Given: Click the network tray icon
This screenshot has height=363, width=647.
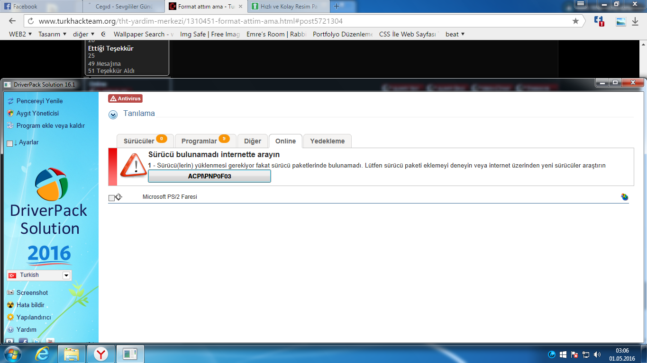Looking at the screenshot, I should (586, 354).
